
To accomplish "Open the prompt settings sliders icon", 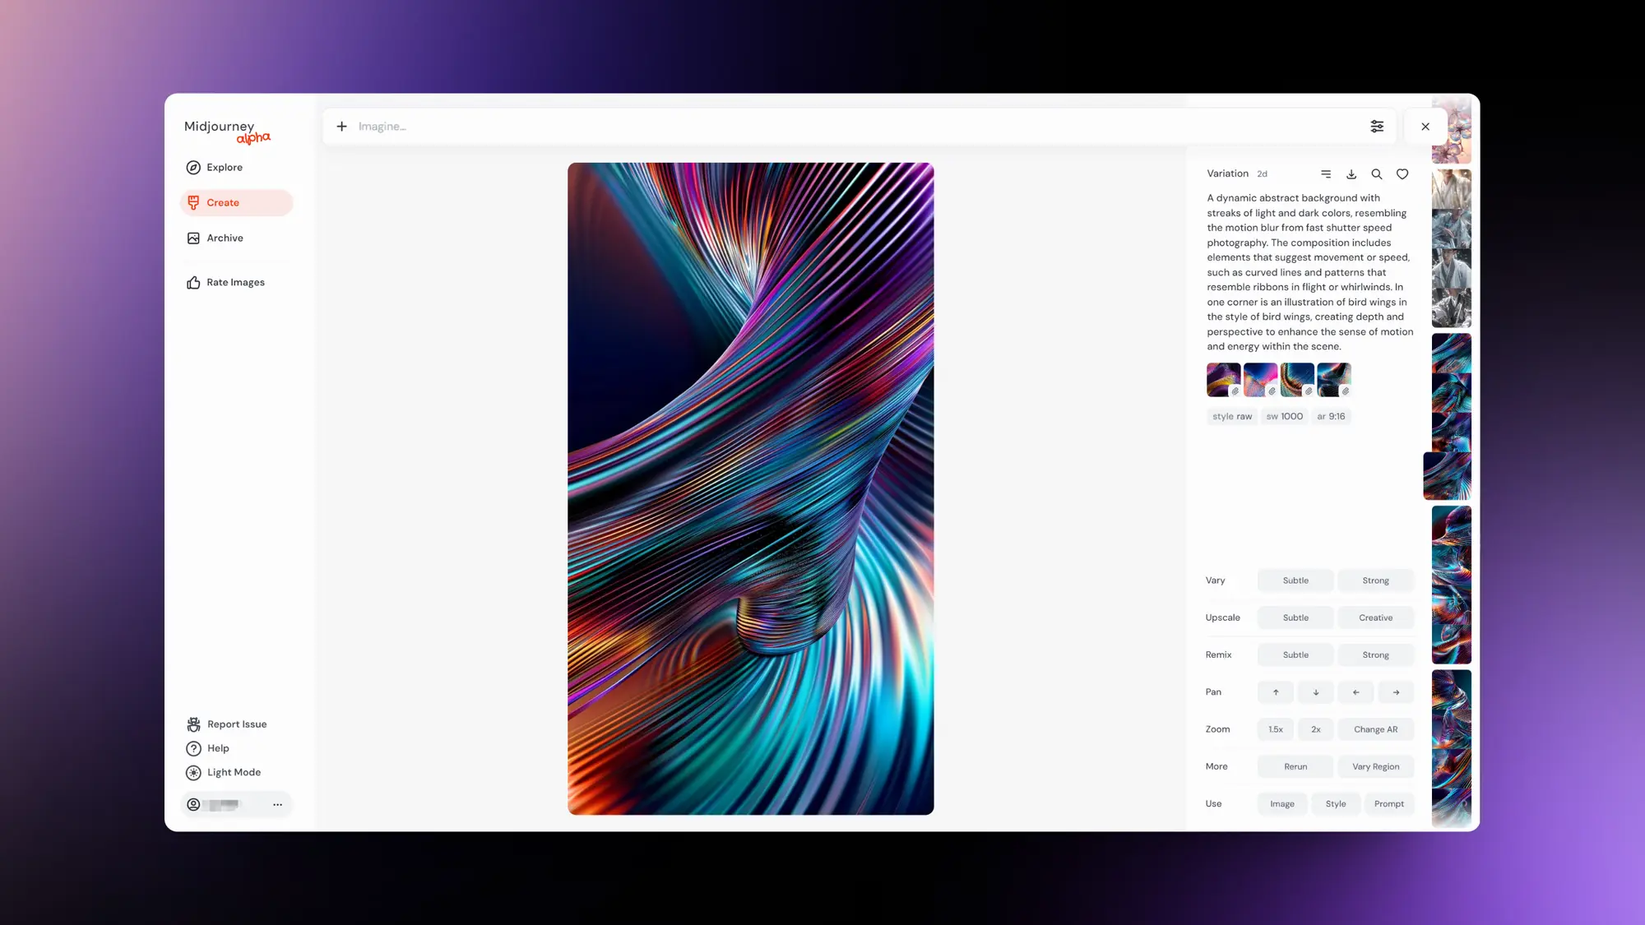I will point(1377,126).
